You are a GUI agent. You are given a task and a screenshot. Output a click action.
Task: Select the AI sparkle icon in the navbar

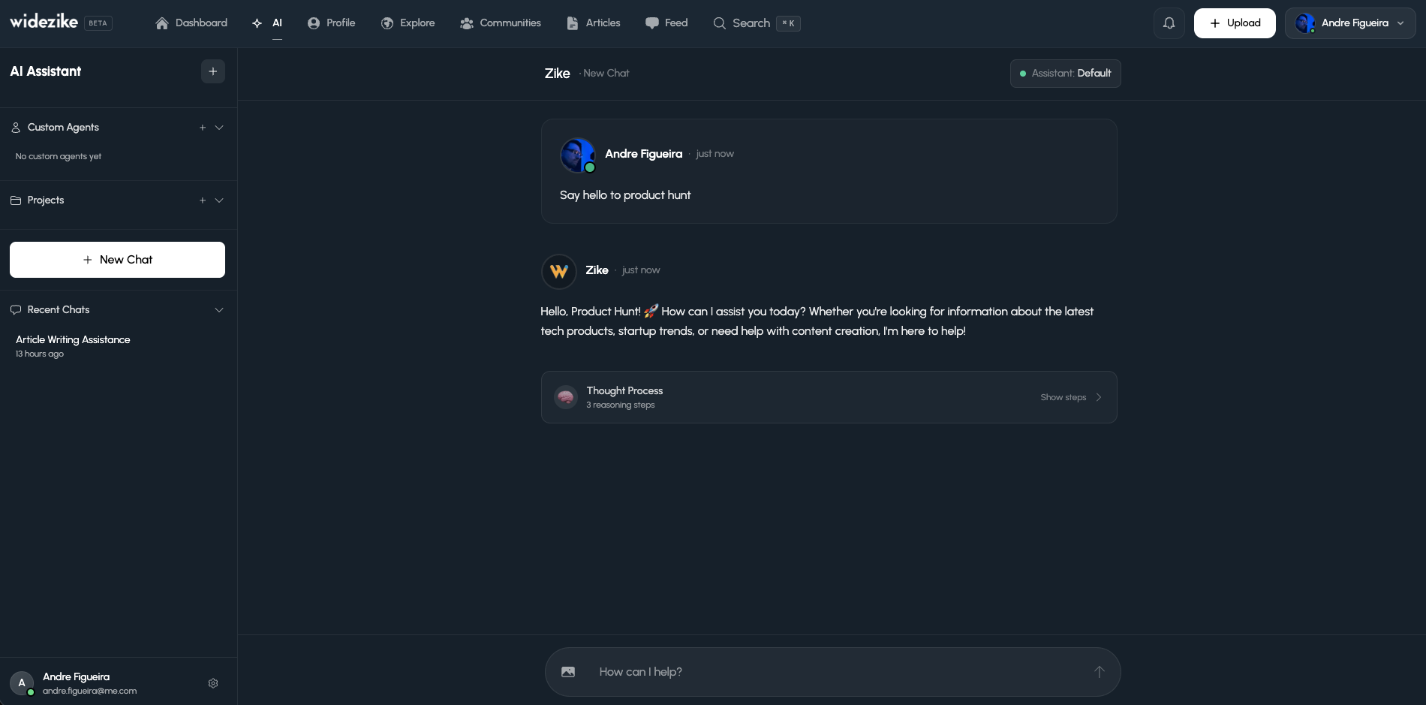(257, 23)
